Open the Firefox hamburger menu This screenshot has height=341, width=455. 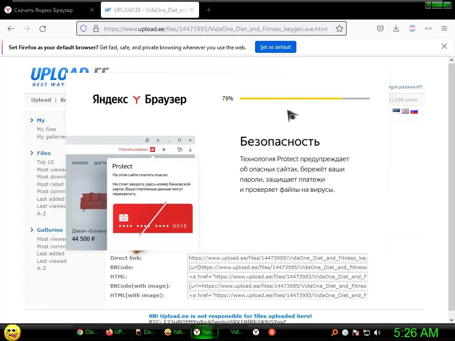[x=444, y=28]
